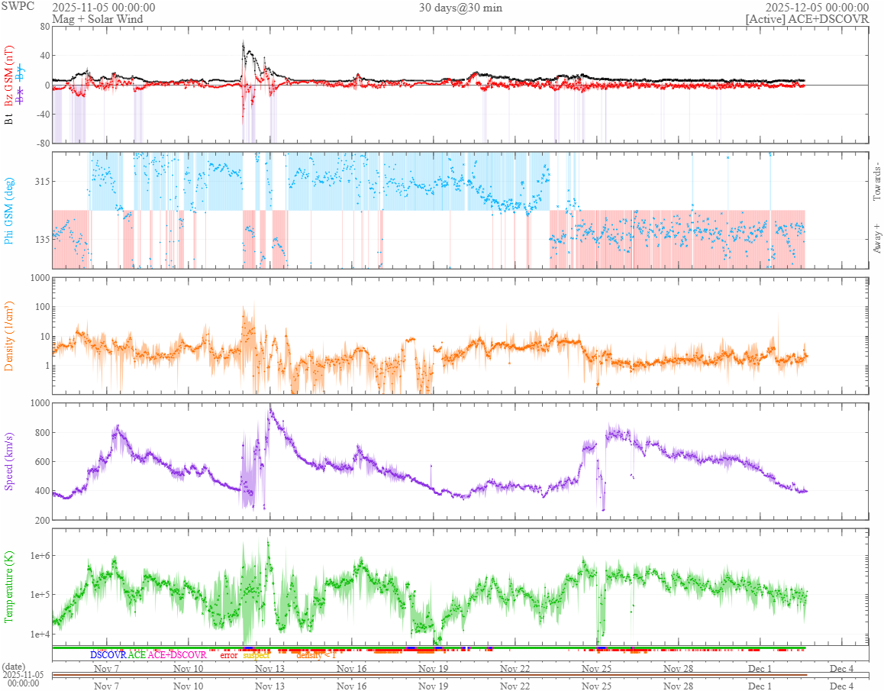Select the start time 2025-11-05 00:00:00 header

pos(104,8)
